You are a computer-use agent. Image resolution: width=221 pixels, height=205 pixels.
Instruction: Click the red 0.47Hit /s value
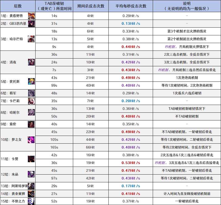point(131,170)
